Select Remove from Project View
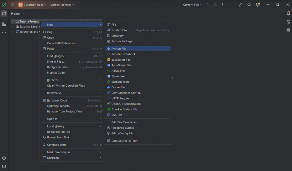Viewport: 292px width, 171px height. [72, 112]
